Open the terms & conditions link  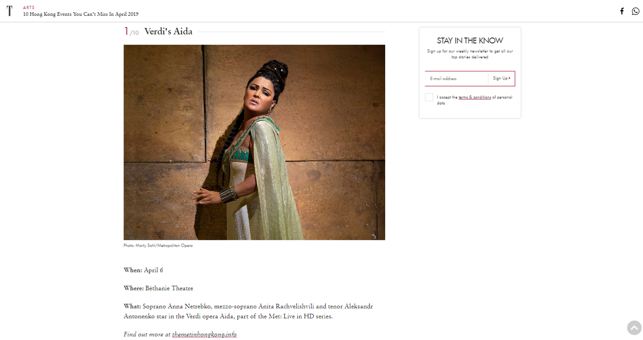coord(475,97)
